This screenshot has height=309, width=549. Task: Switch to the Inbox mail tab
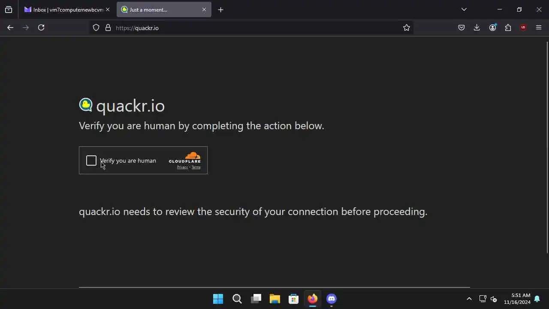pyautogui.click(x=64, y=9)
